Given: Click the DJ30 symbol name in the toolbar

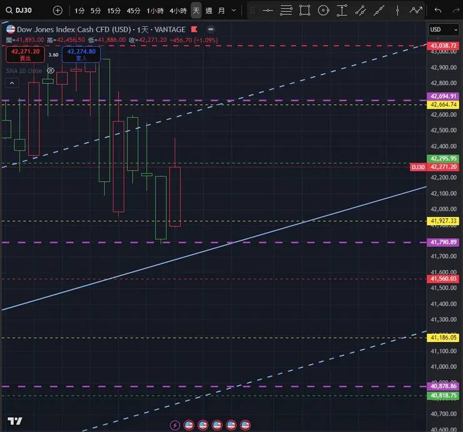Looking at the screenshot, I should pyautogui.click(x=24, y=11).
